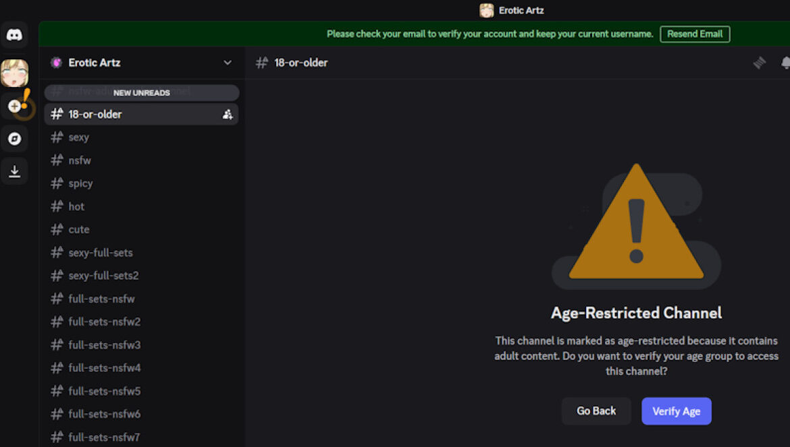This screenshot has height=447, width=790.
Task: Open the sexy channel
Action: 142,138
